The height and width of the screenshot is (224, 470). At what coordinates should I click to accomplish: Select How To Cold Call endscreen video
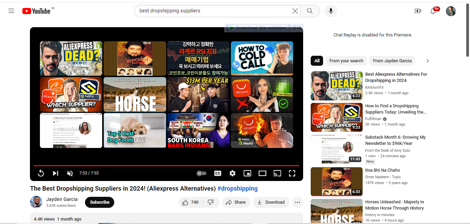click(x=262, y=58)
